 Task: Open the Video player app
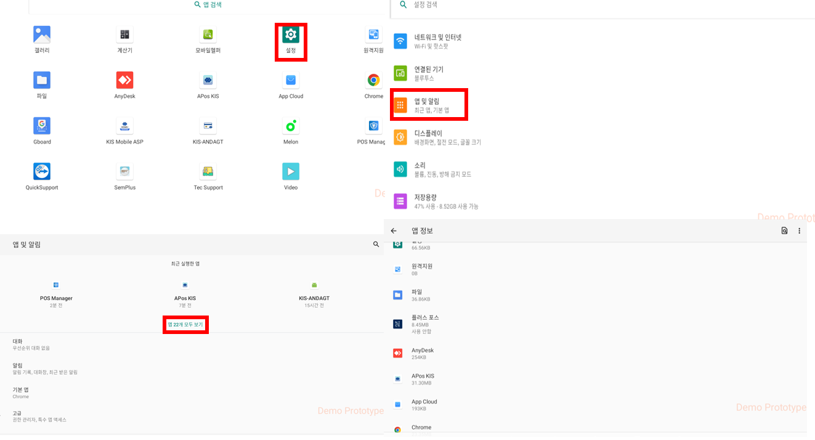coord(291,172)
